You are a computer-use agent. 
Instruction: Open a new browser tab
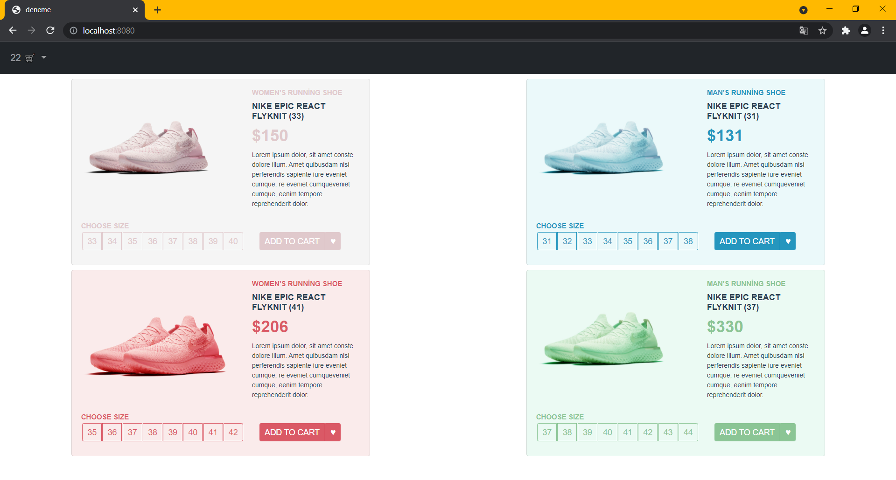coord(158,10)
